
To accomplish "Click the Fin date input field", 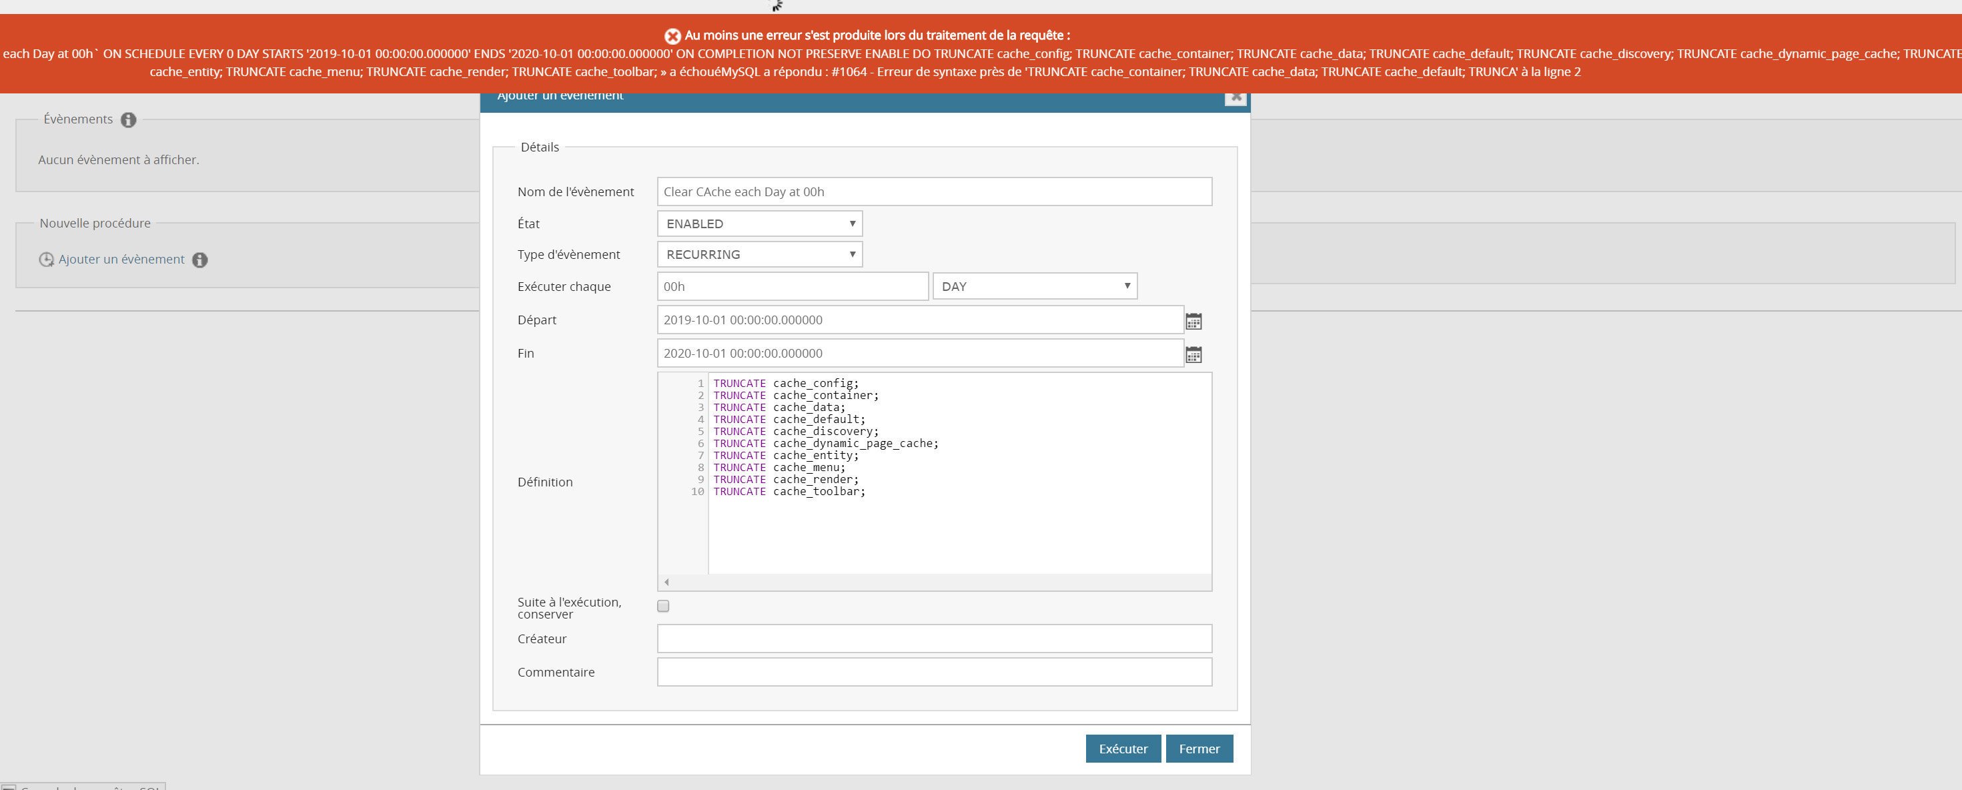I will pos(920,354).
